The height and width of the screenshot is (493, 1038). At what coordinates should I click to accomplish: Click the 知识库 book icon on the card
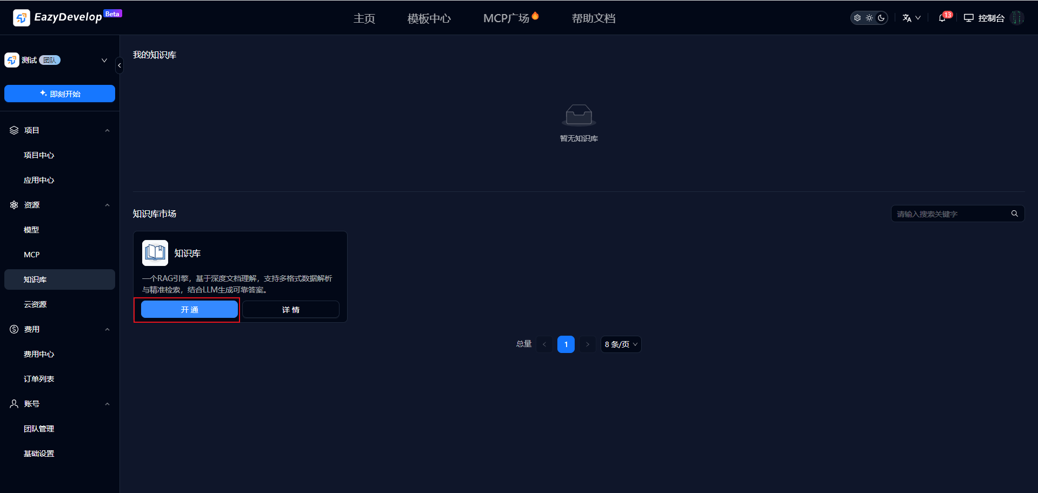(155, 253)
